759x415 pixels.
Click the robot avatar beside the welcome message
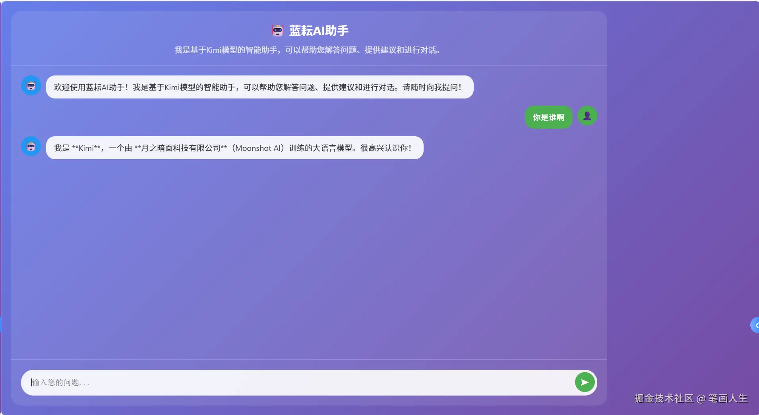[x=31, y=85]
